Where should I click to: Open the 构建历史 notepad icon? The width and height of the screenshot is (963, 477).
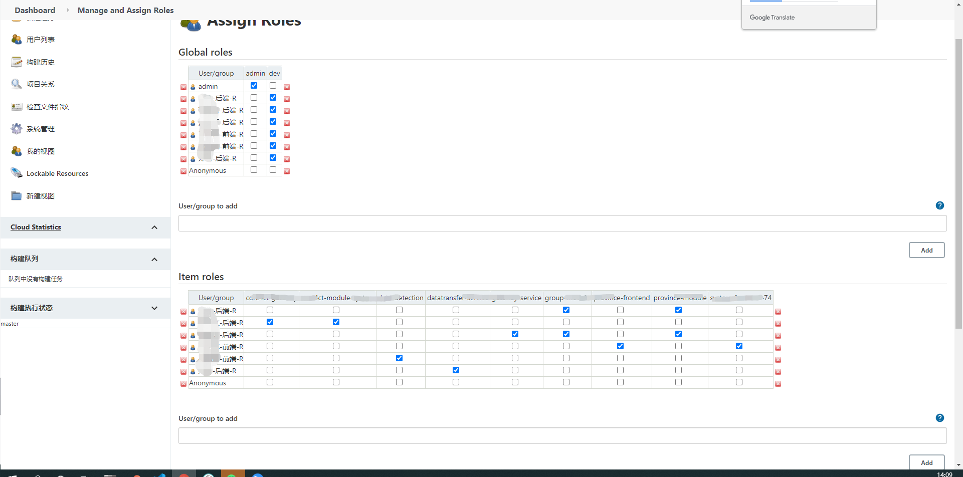coord(17,62)
